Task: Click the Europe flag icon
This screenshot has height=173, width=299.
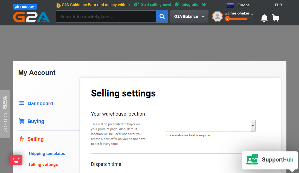Action: pyautogui.click(x=230, y=5)
